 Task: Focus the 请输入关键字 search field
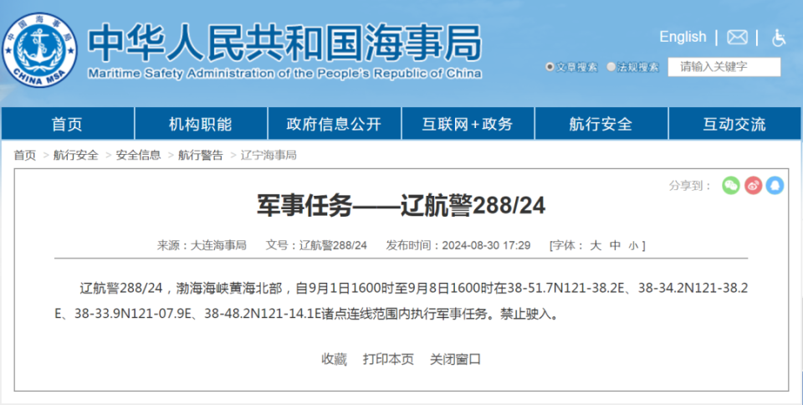click(x=724, y=67)
